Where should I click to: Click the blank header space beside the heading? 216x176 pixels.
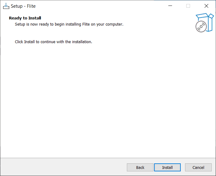click(x=118, y=18)
